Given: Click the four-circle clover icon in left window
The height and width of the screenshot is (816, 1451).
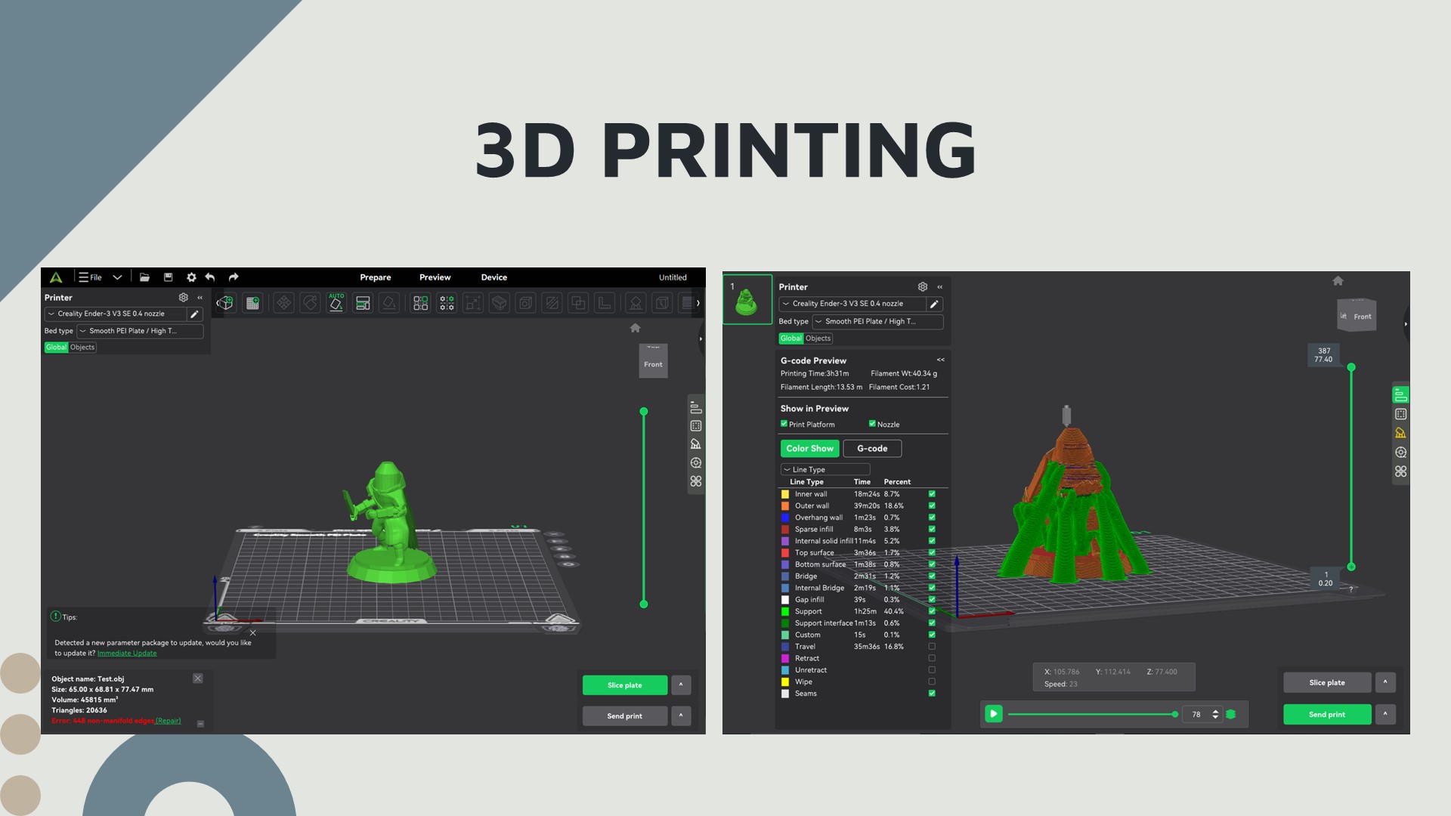Looking at the screenshot, I should tap(696, 481).
